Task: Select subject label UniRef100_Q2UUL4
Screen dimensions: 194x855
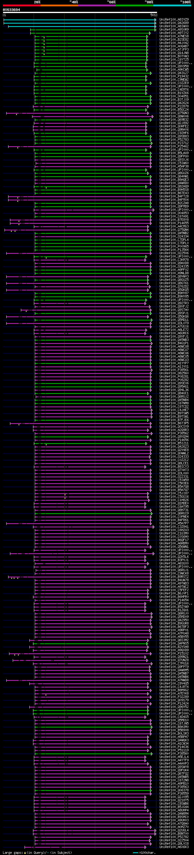Action: [174, 830]
